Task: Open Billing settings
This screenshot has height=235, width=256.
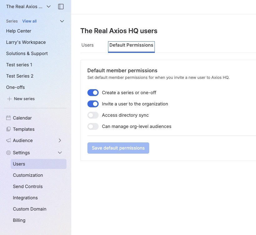Action: point(19,220)
